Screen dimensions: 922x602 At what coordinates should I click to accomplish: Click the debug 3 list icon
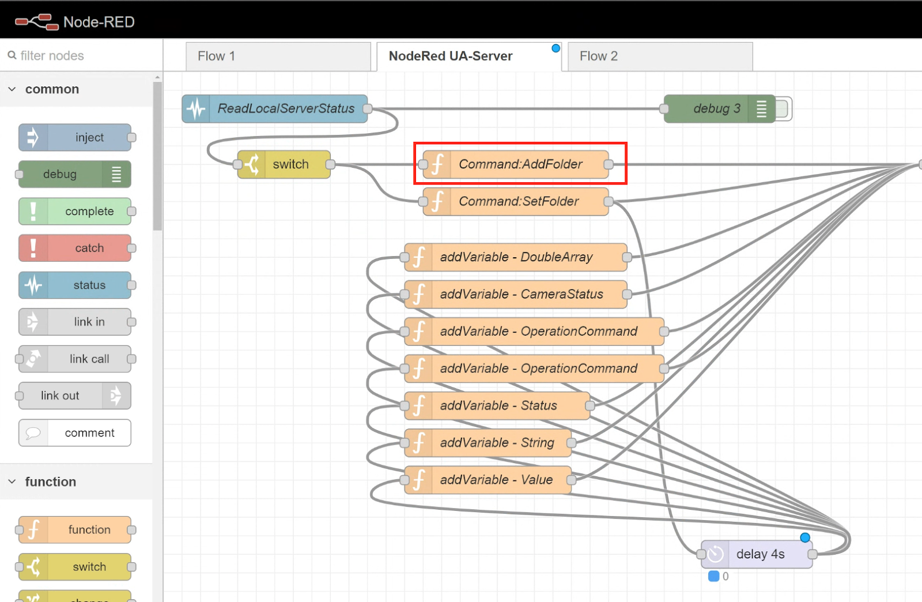click(761, 108)
